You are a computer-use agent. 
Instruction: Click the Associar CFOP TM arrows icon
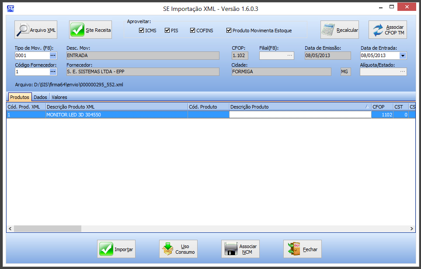[x=377, y=30]
